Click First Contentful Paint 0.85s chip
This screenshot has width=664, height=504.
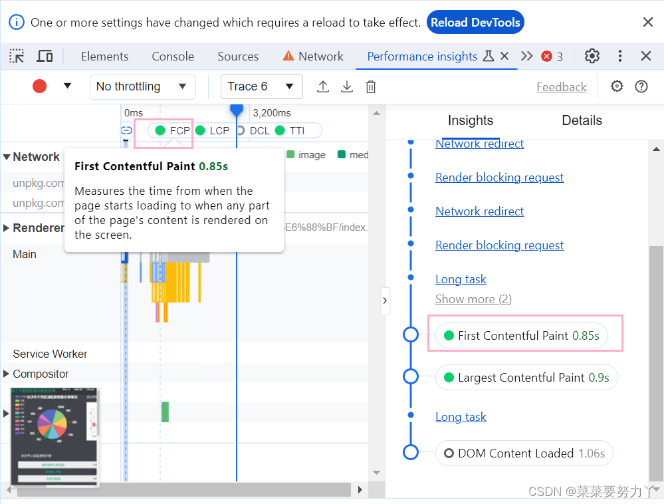coord(522,335)
